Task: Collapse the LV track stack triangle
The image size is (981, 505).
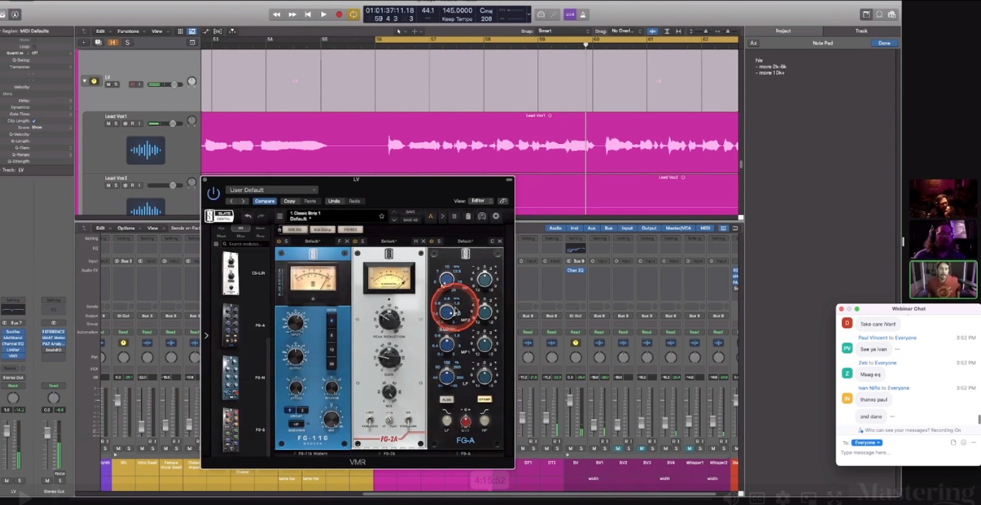Action: (85, 81)
